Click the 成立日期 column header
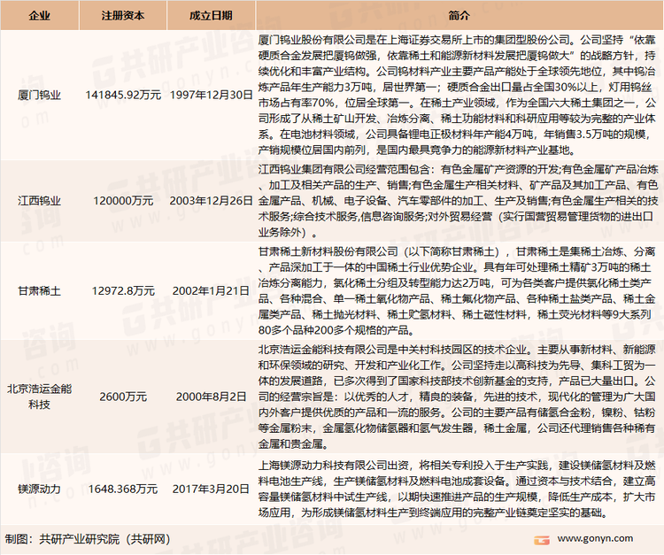664x555 pixels. coord(211,16)
